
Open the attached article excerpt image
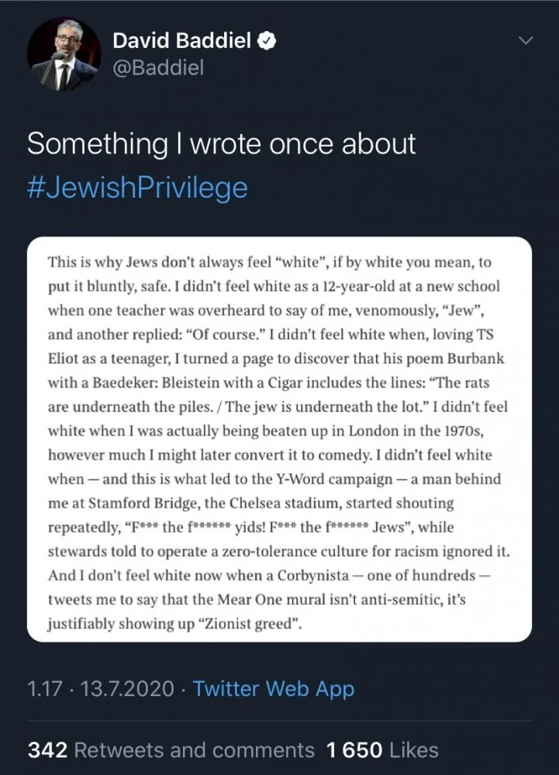click(x=279, y=439)
